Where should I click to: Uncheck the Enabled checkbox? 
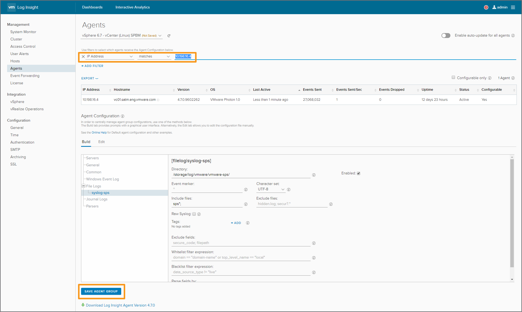pos(358,173)
